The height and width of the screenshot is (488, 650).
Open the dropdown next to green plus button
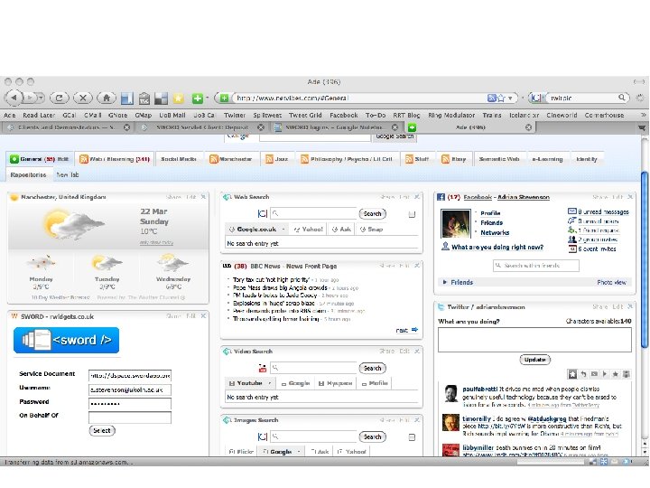pyautogui.click(x=208, y=99)
